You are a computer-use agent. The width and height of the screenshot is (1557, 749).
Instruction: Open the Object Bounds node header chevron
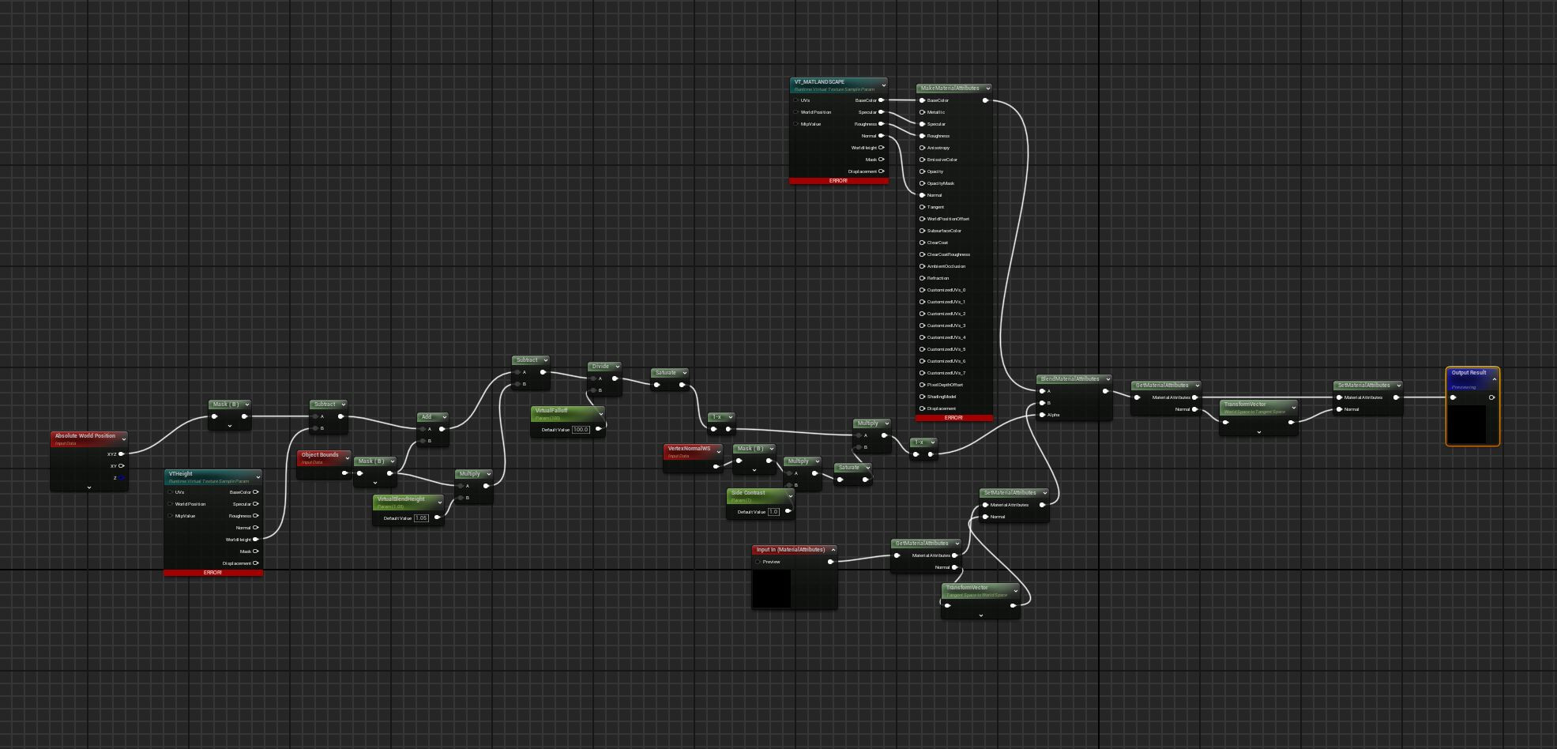coord(346,457)
